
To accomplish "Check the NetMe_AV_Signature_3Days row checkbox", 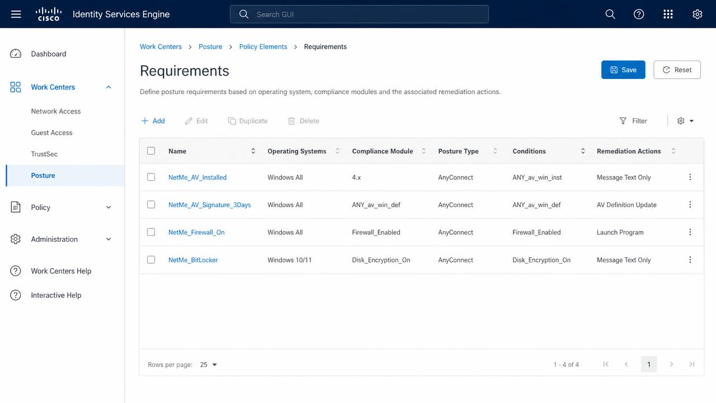I will coord(151,205).
